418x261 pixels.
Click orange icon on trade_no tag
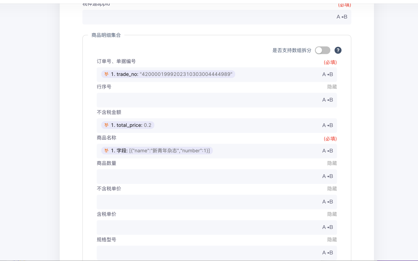pyautogui.click(x=107, y=74)
